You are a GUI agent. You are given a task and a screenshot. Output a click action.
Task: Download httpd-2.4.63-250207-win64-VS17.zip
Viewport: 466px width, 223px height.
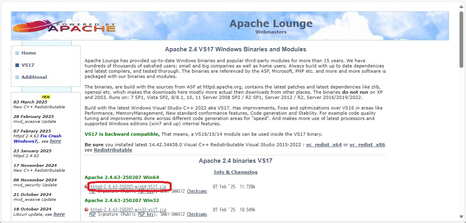[128, 187]
